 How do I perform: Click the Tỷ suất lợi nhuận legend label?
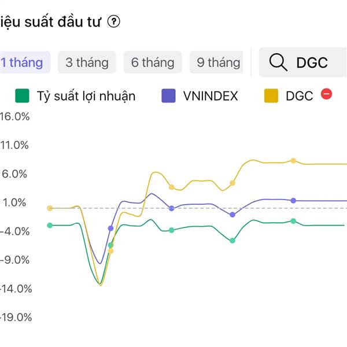coord(86,96)
